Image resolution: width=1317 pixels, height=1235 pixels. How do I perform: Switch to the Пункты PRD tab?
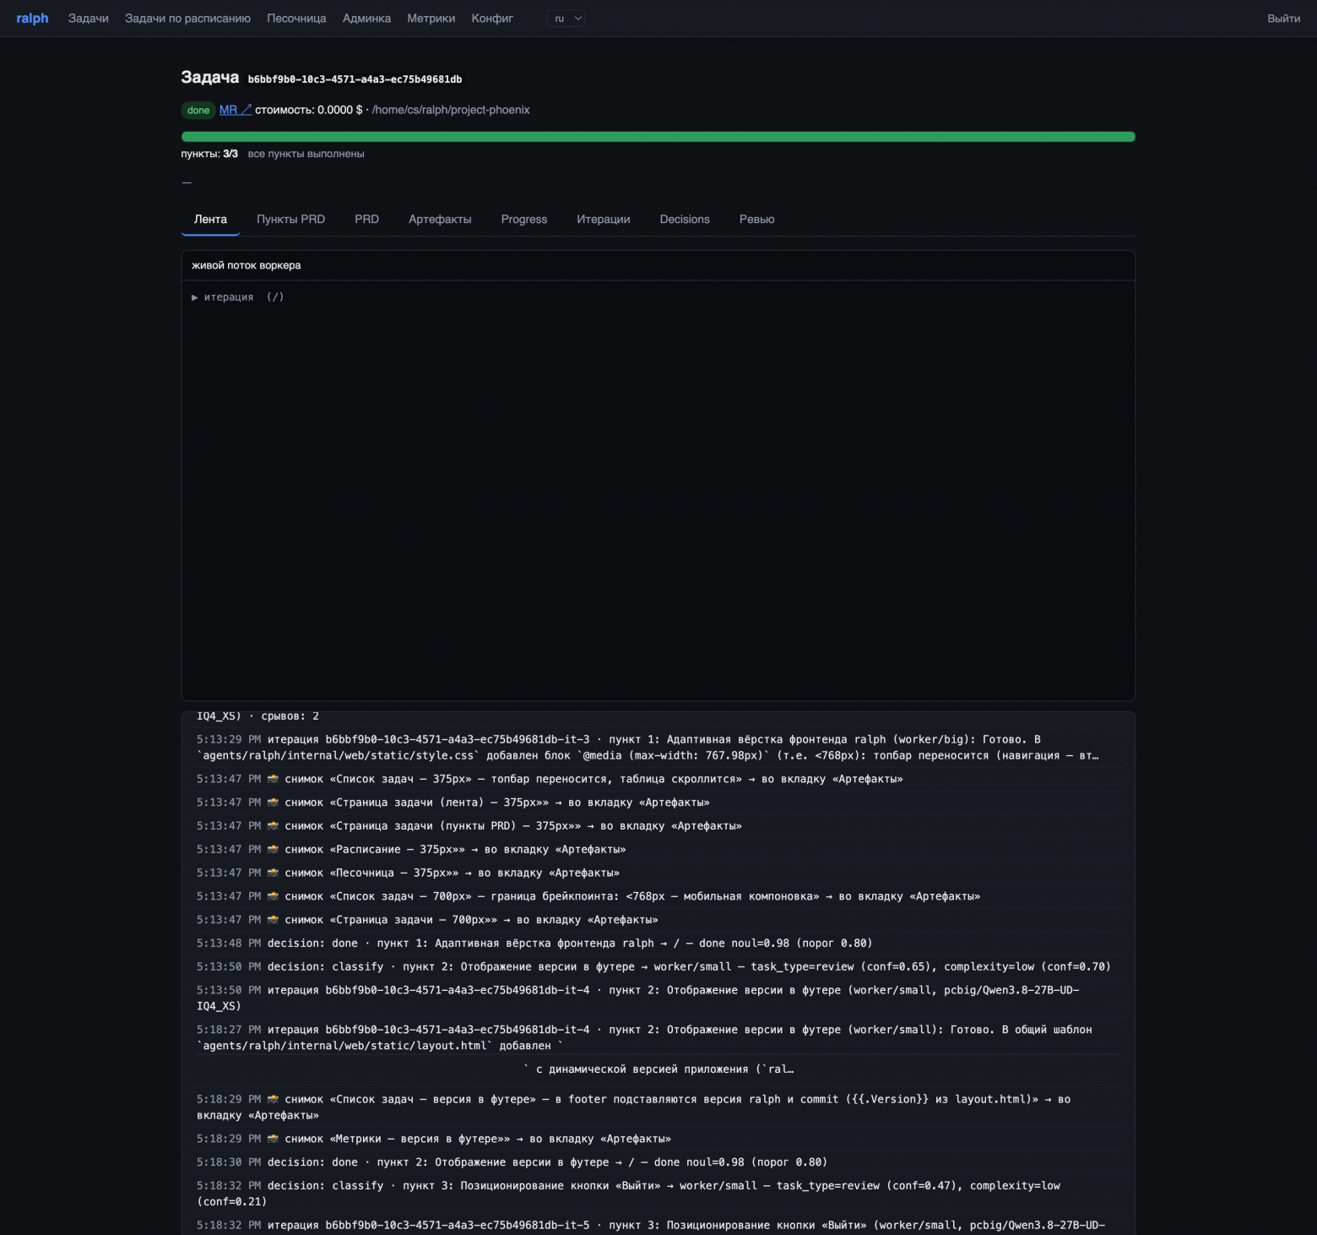pyautogui.click(x=290, y=220)
